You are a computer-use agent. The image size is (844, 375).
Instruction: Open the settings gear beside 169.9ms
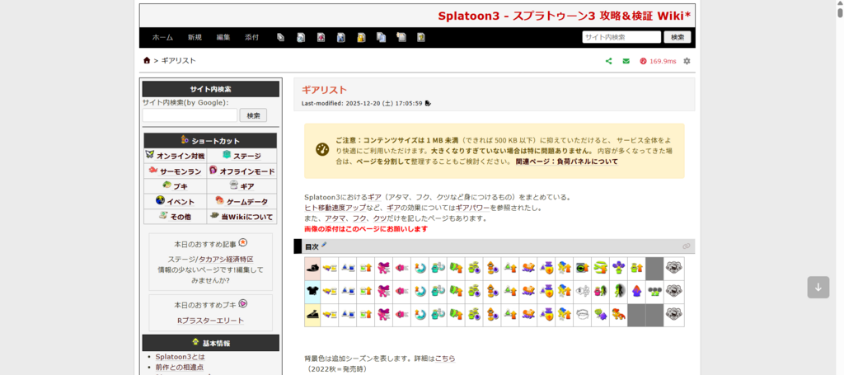pos(687,61)
